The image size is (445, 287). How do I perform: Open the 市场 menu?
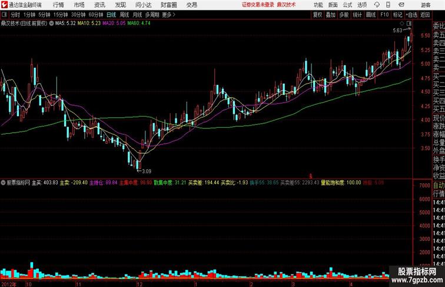coord(79,5)
